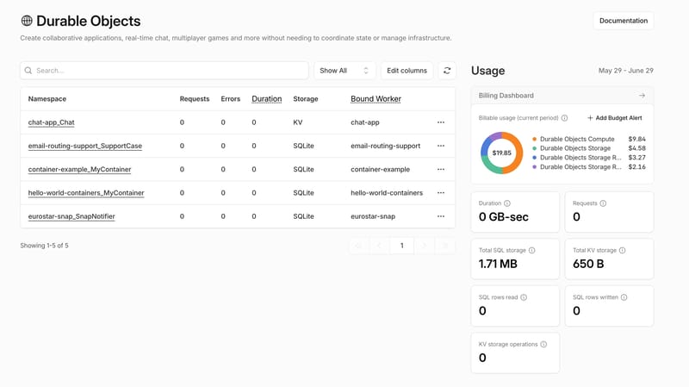Click the hello-world-containers bound worker cell
689x387 pixels.
click(387, 192)
